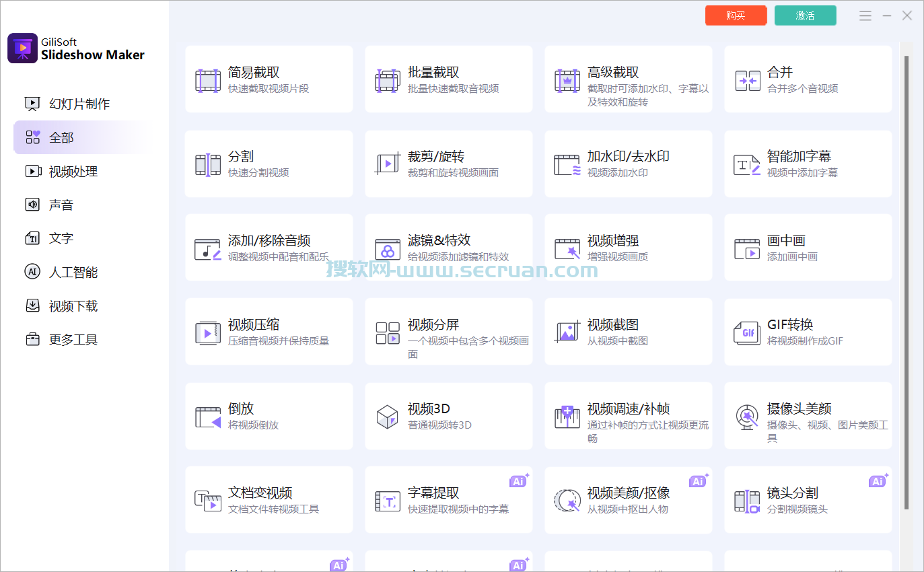Click the 合并多个音视频 description text
This screenshot has width=924, height=572.
[803, 88]
